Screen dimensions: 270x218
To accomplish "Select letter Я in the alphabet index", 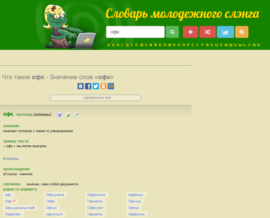I will point(258,45).
